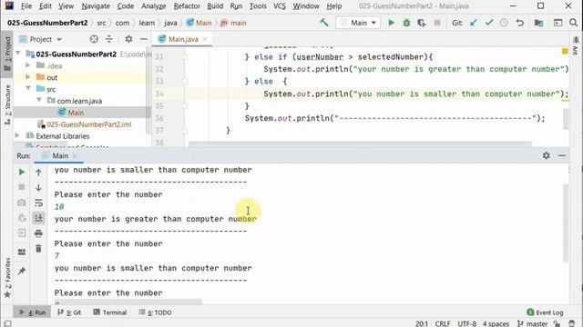Clear all console output trash icon
This screenshot has height=327, width=583.
(38, 248)
